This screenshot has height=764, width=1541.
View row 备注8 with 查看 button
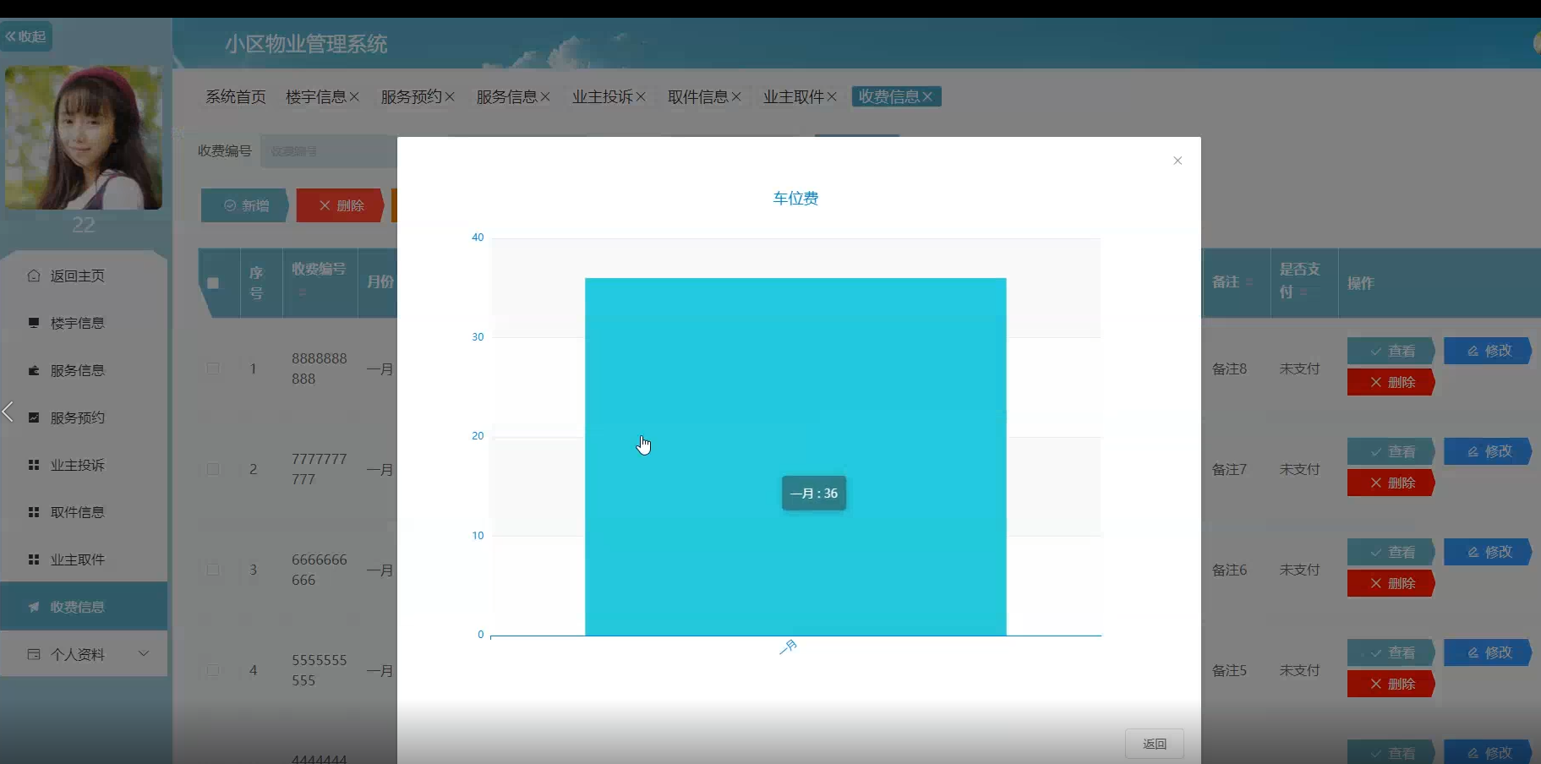[x=1391, y=351]
